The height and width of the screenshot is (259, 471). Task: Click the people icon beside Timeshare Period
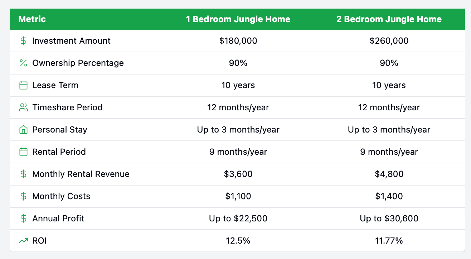(x=23, y=107)
